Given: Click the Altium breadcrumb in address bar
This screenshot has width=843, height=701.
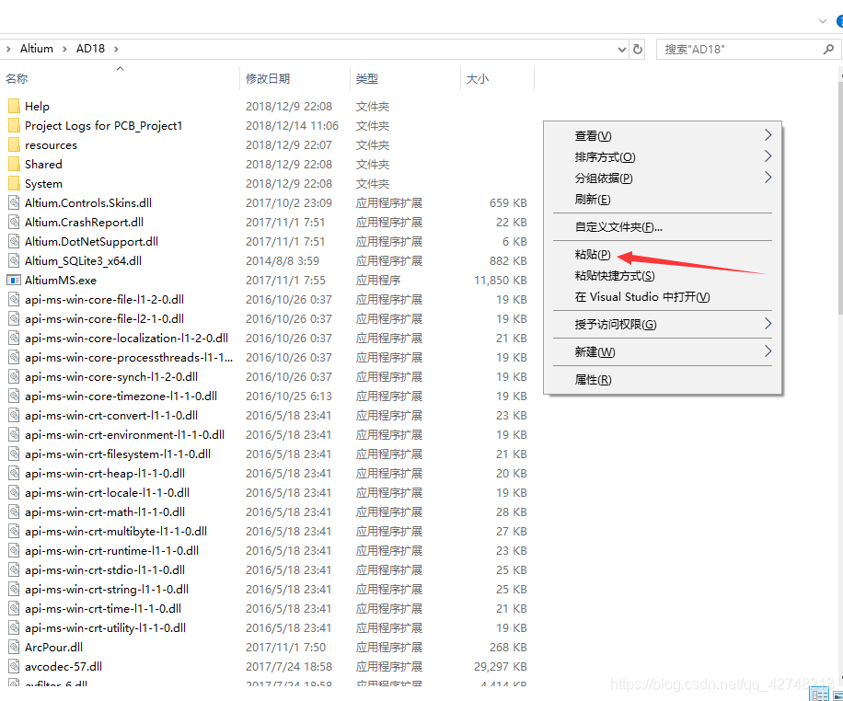Looking at the screenshot, I should 37,49.
